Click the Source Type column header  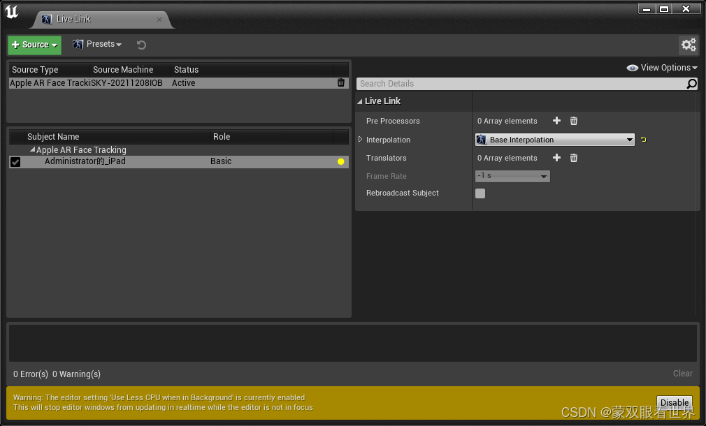pyautogui.click(x=35, y=70)
